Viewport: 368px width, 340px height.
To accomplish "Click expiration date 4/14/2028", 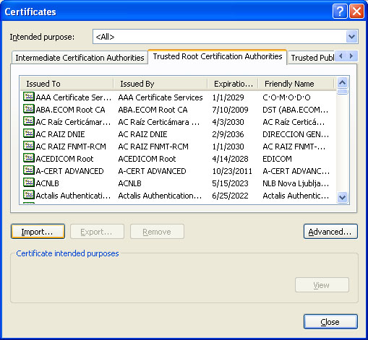I will click(x=230, y=159).
